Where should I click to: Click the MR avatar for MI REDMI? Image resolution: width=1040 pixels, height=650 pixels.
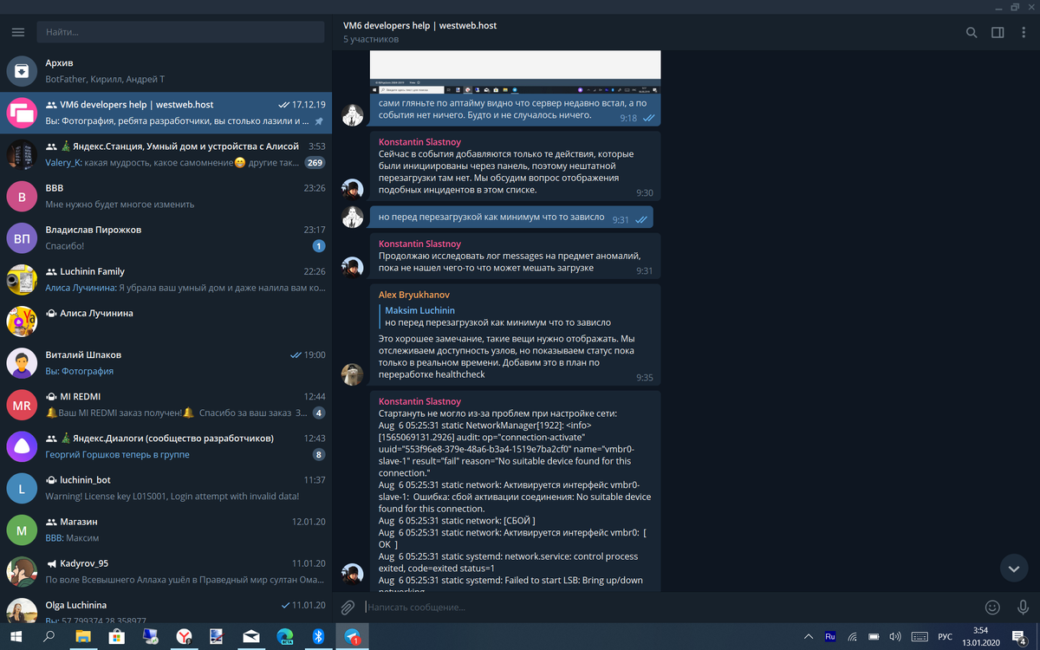(x=22, y=404)
